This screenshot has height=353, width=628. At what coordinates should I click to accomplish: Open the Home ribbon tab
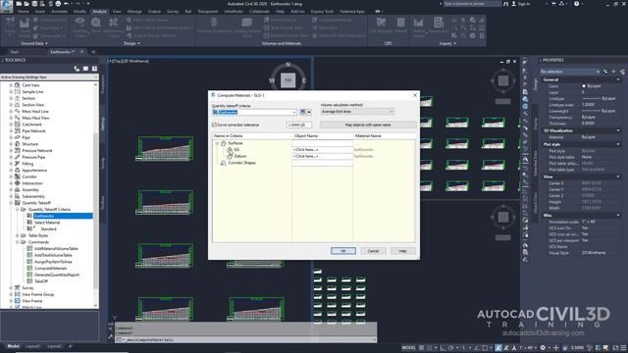(24, 12)
